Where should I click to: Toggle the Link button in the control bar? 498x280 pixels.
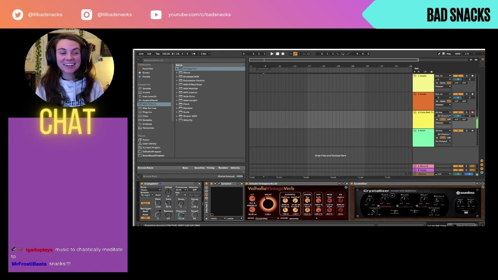pyautogui.click(x=141, y=54)
